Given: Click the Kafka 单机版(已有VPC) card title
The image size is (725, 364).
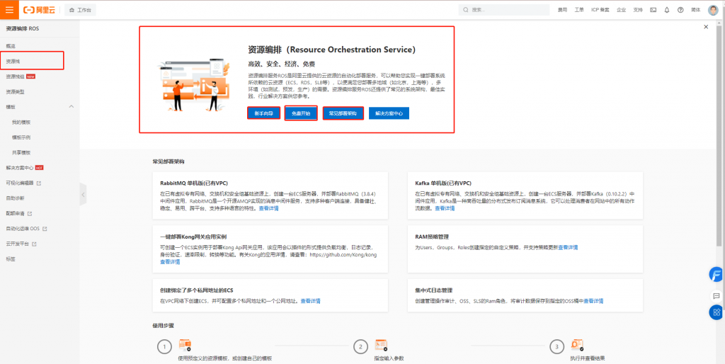Looking at the screenshot, I should coord(443,183).
